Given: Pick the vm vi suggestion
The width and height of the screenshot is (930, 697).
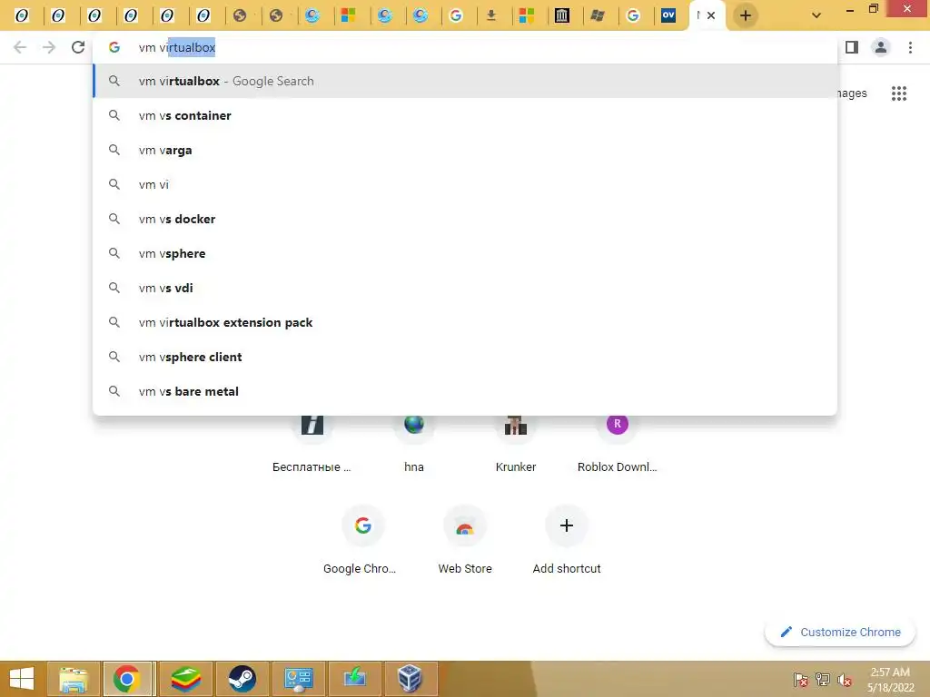Looking at the screenshot, I should pyautogui.click(x=465, y=184).
